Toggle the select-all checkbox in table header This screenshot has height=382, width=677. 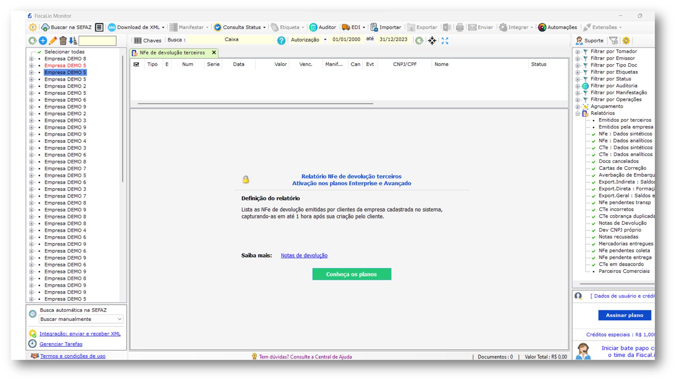tap(136, 64)
